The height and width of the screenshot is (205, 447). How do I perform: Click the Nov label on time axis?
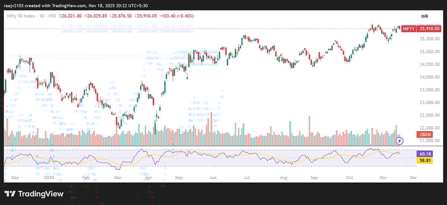click(x=383, y=178)
